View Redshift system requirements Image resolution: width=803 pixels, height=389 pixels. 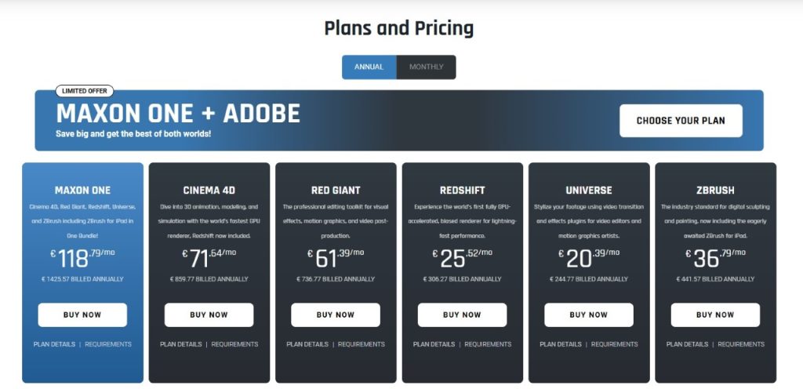point(488,344)
